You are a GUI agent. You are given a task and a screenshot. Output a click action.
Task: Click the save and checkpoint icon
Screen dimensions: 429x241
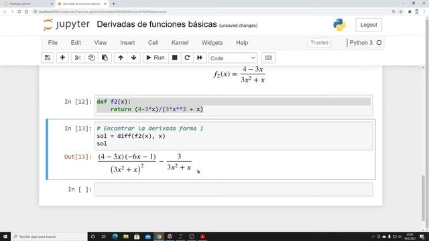tap(48, 58)
